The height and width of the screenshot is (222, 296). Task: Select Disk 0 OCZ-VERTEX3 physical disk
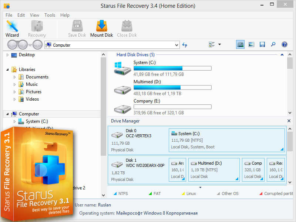pos(138,140)
